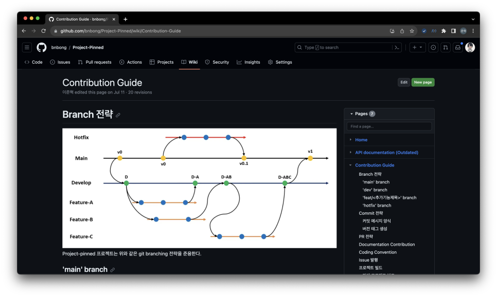Toggle the browser side panel icon
The height and width of the screenshot is (297, 497).
(x=454, y=31)
